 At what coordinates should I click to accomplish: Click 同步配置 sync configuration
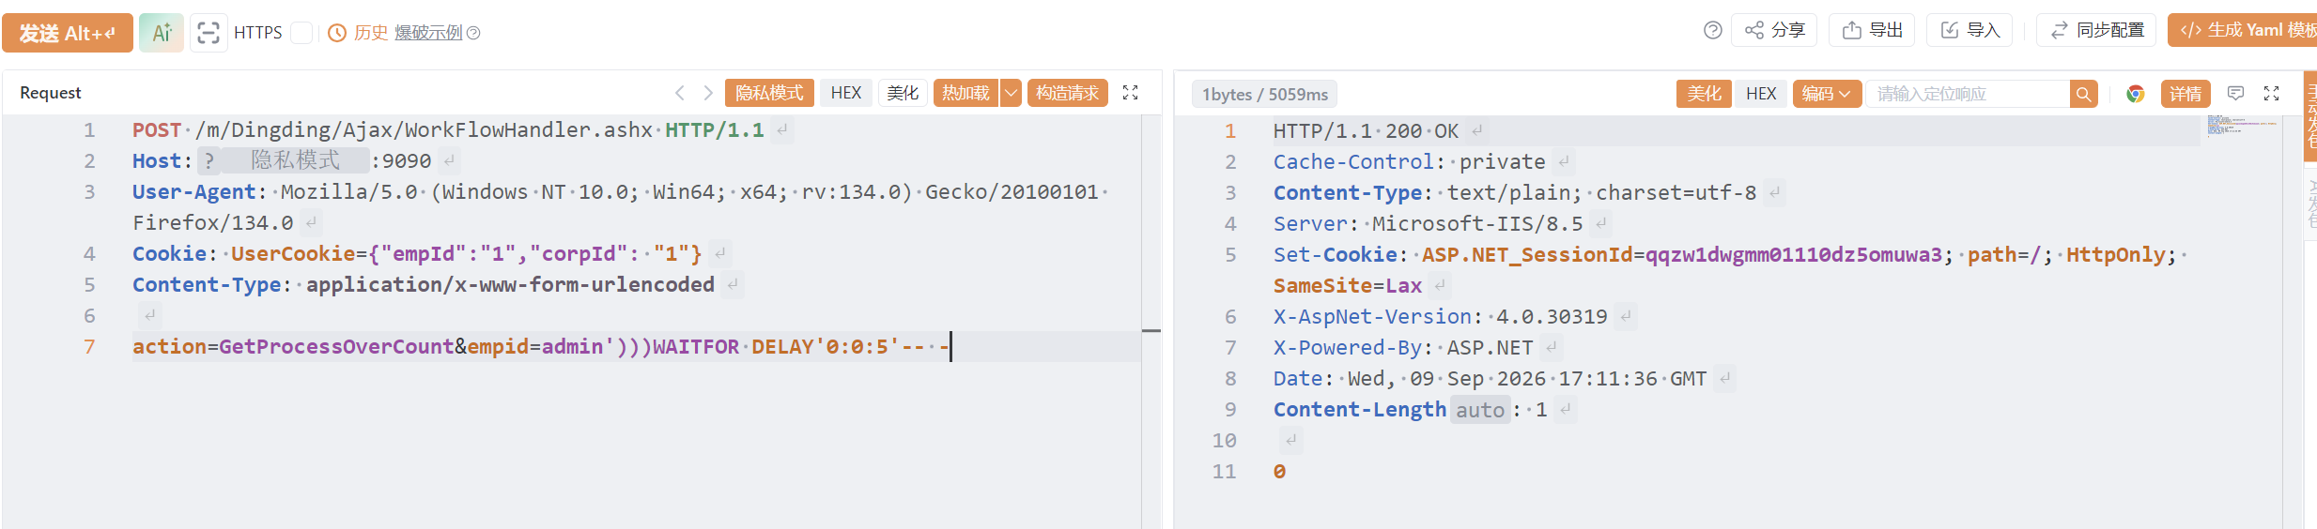click(x=2096, y=30)
